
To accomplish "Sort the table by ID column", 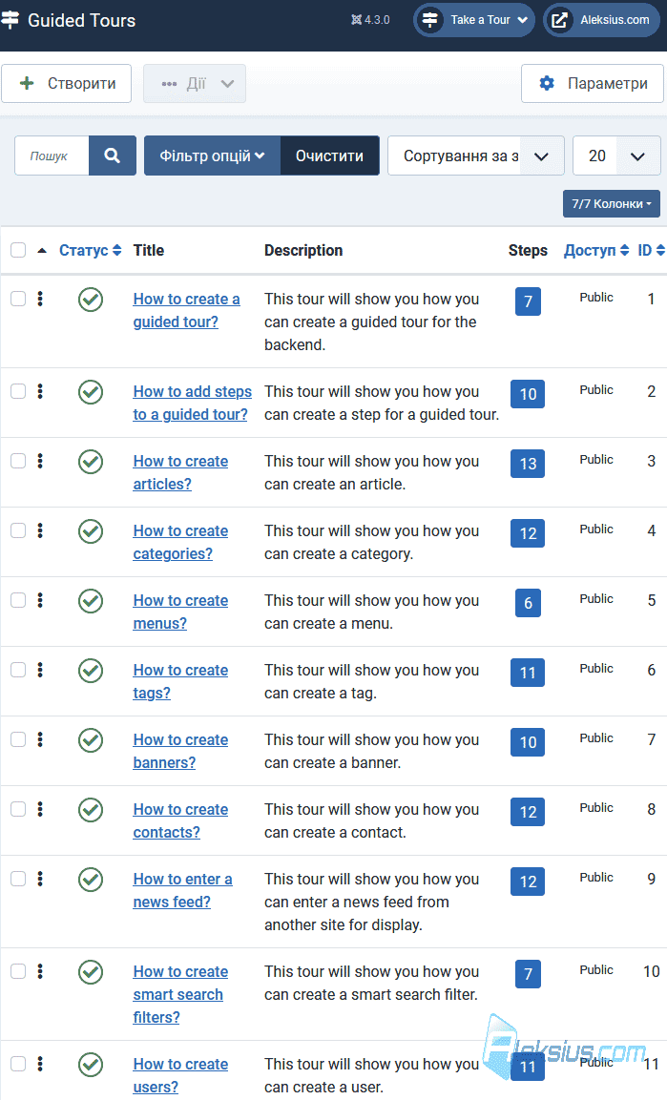I will tap(651, 251).
